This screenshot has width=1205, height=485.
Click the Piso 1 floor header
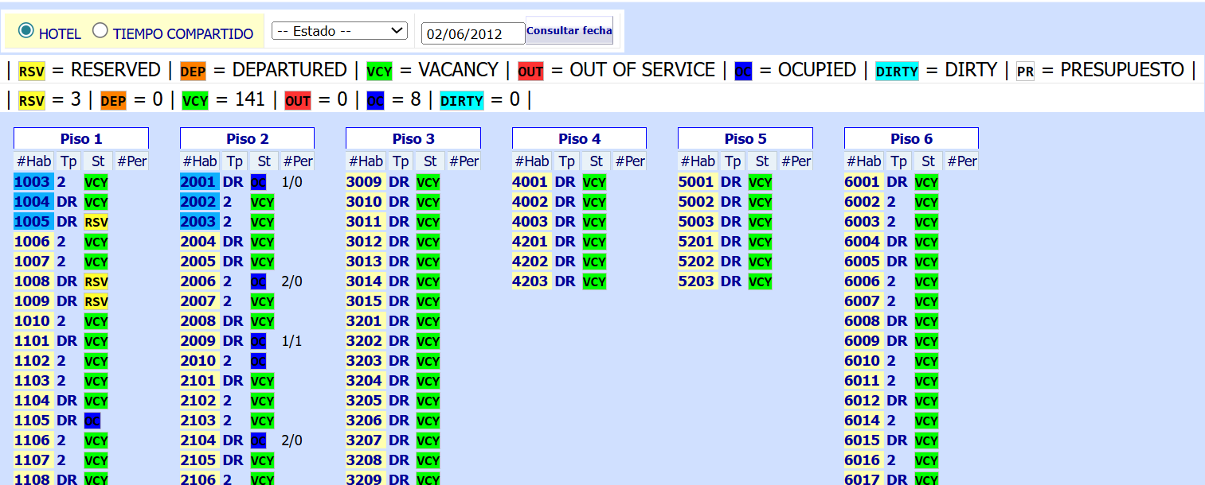click(81, 138)
